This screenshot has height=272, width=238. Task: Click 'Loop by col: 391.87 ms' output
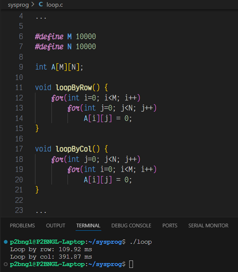click(x=51, y=257)
